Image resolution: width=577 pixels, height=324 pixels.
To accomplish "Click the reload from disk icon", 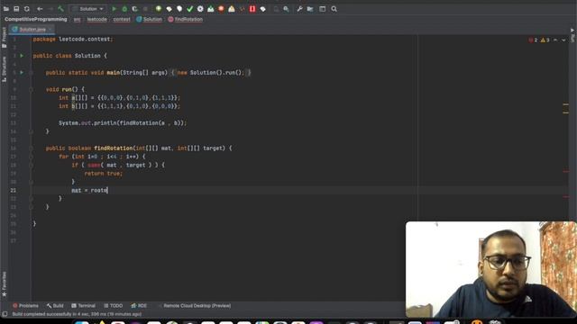I will coord(26,9).
